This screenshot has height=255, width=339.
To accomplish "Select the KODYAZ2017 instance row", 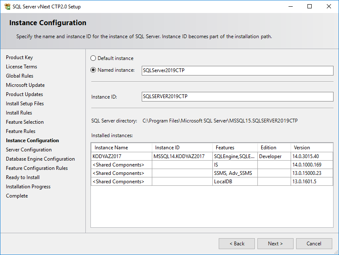I will [x=212, y=156].
